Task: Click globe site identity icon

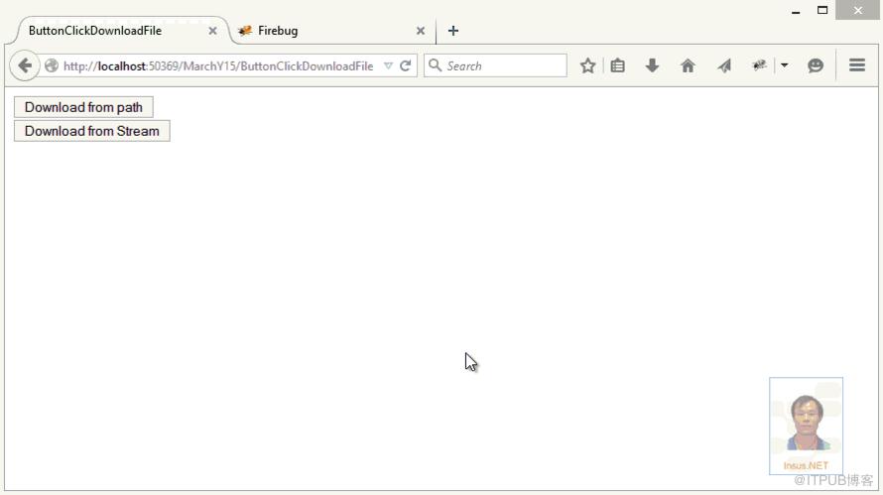Action: [52, 65]
